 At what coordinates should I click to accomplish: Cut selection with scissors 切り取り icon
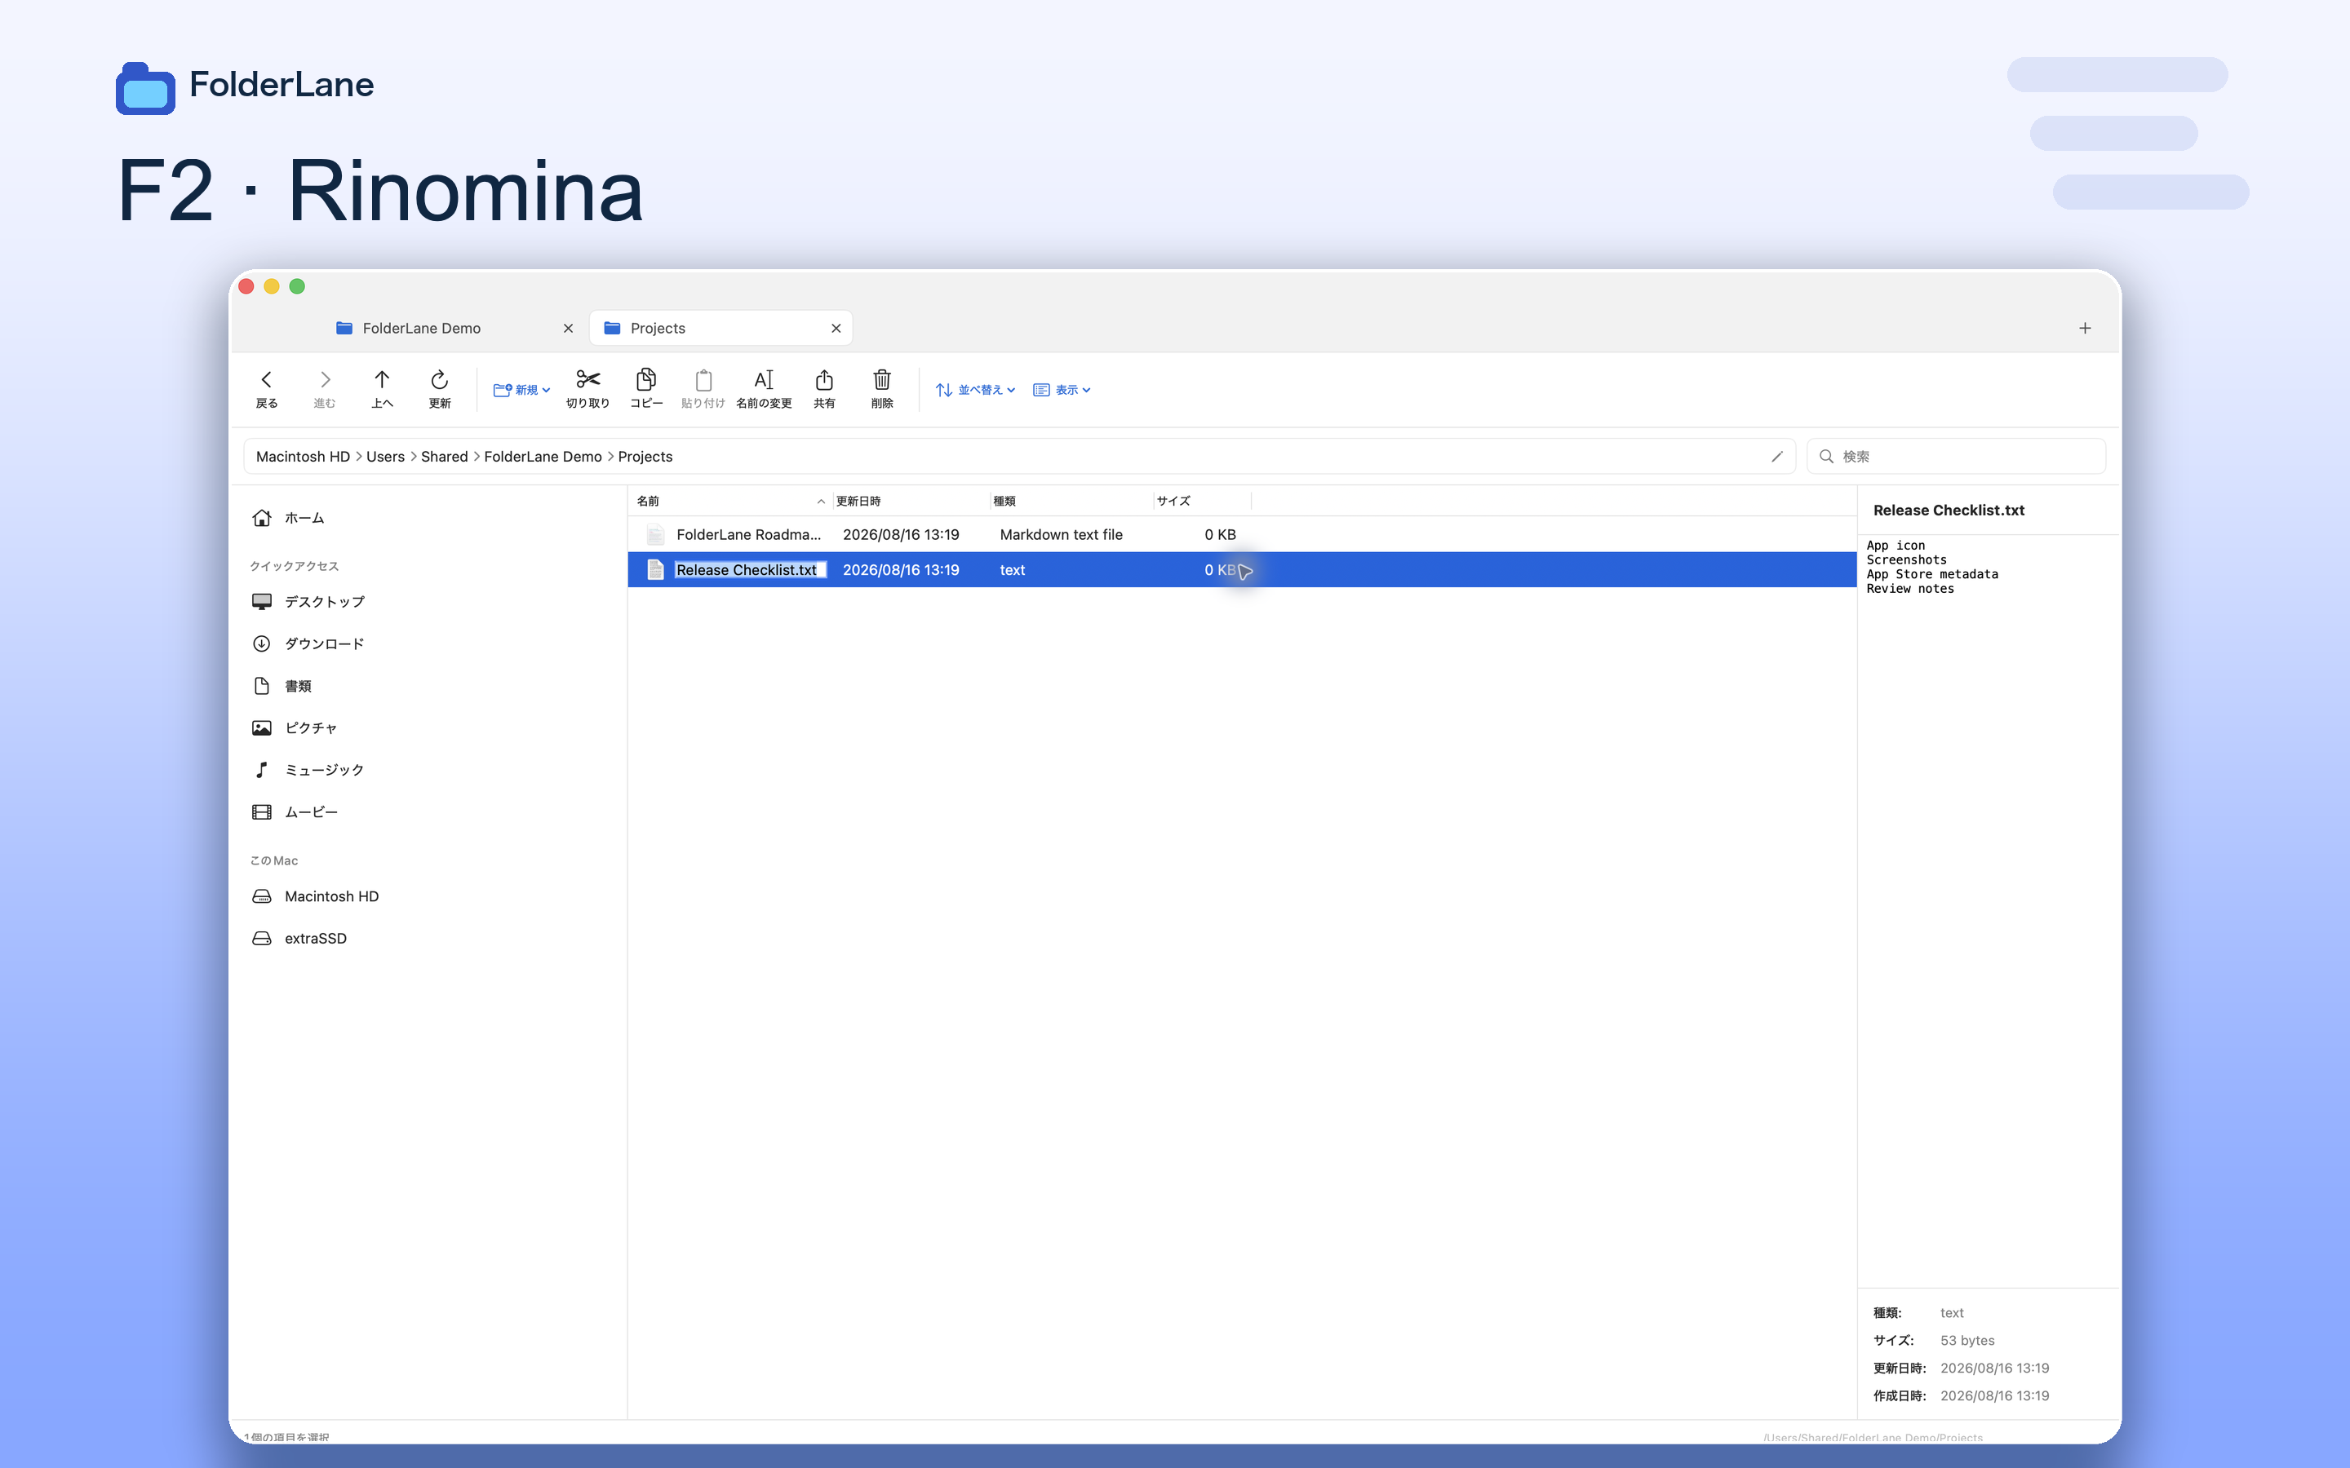point(587,388)
